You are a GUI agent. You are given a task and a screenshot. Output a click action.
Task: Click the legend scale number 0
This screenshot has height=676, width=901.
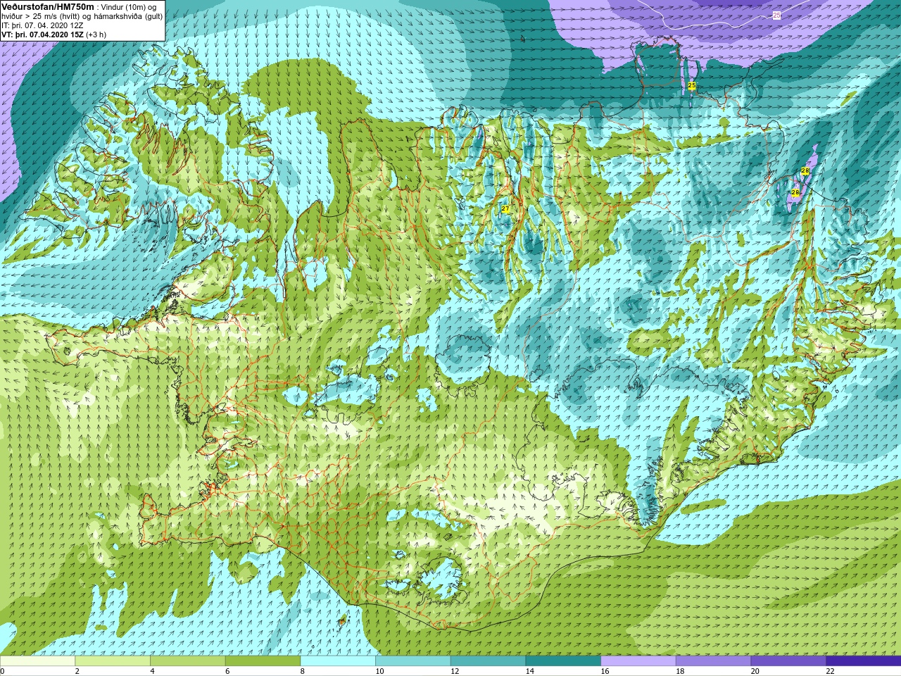3,671
